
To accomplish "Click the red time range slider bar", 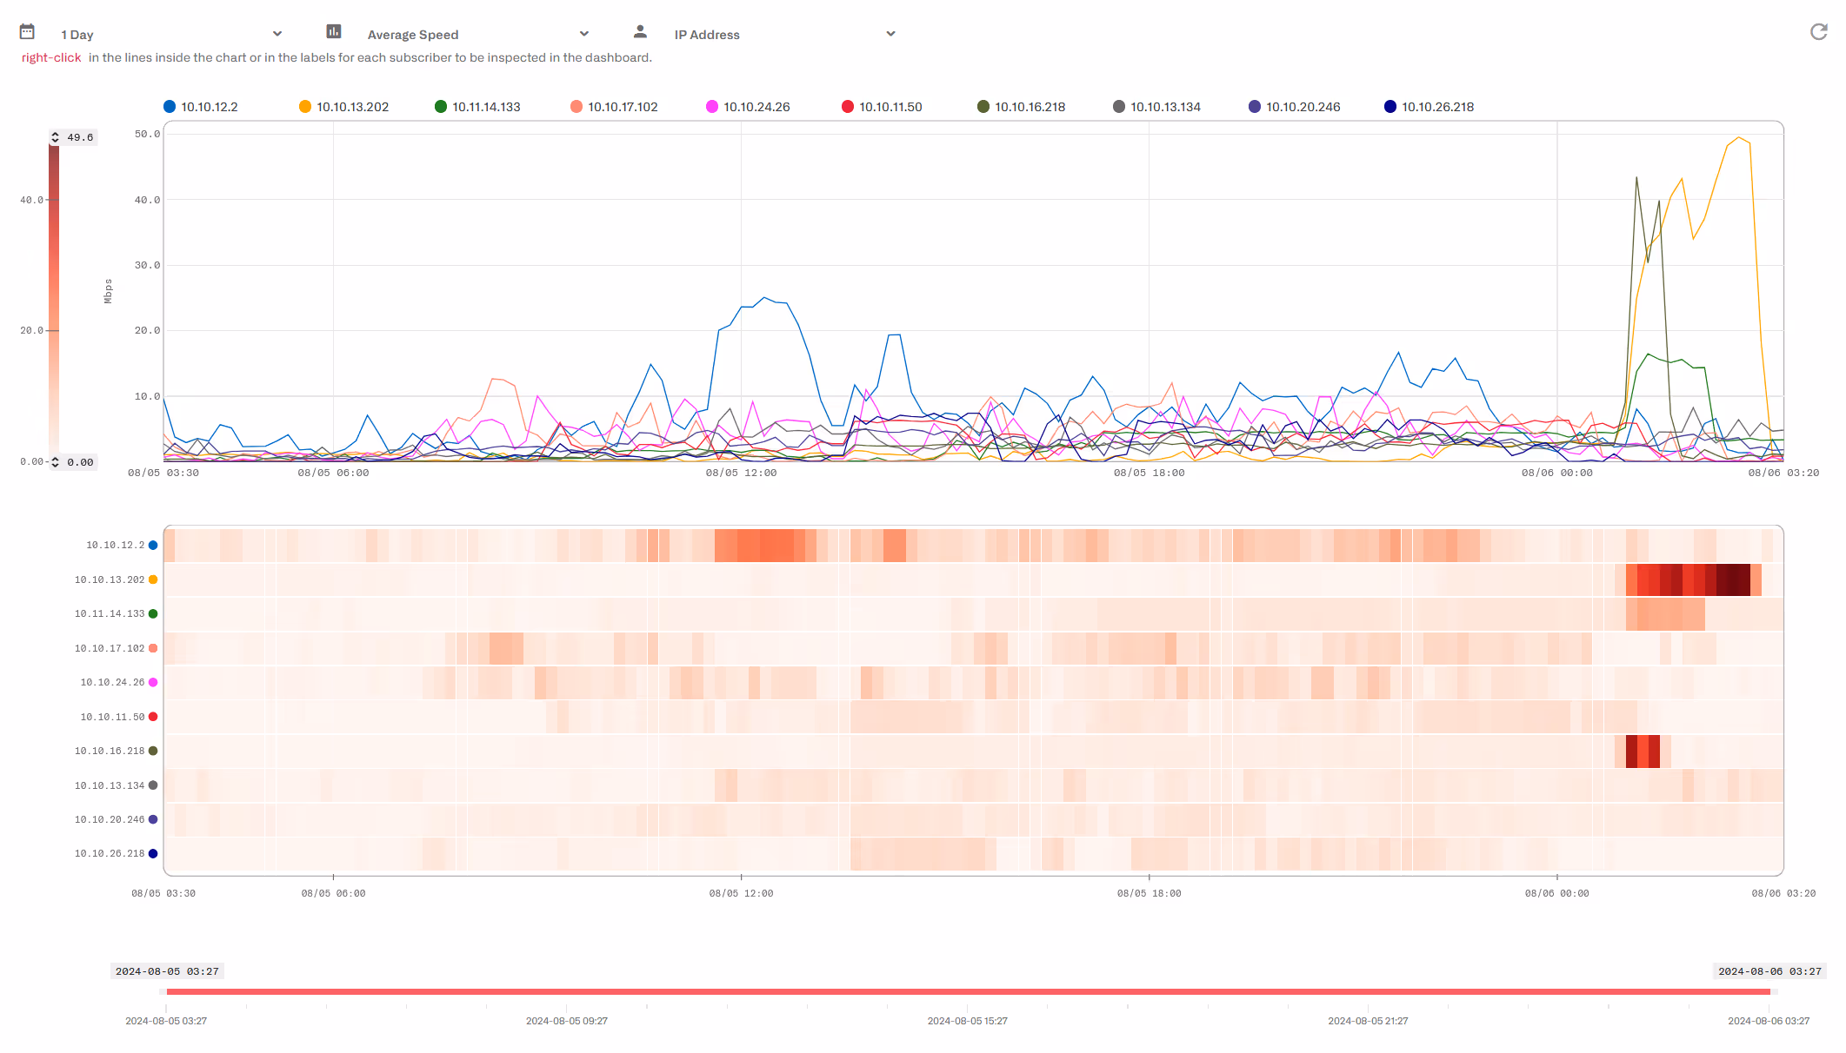I will coord(967,991).
